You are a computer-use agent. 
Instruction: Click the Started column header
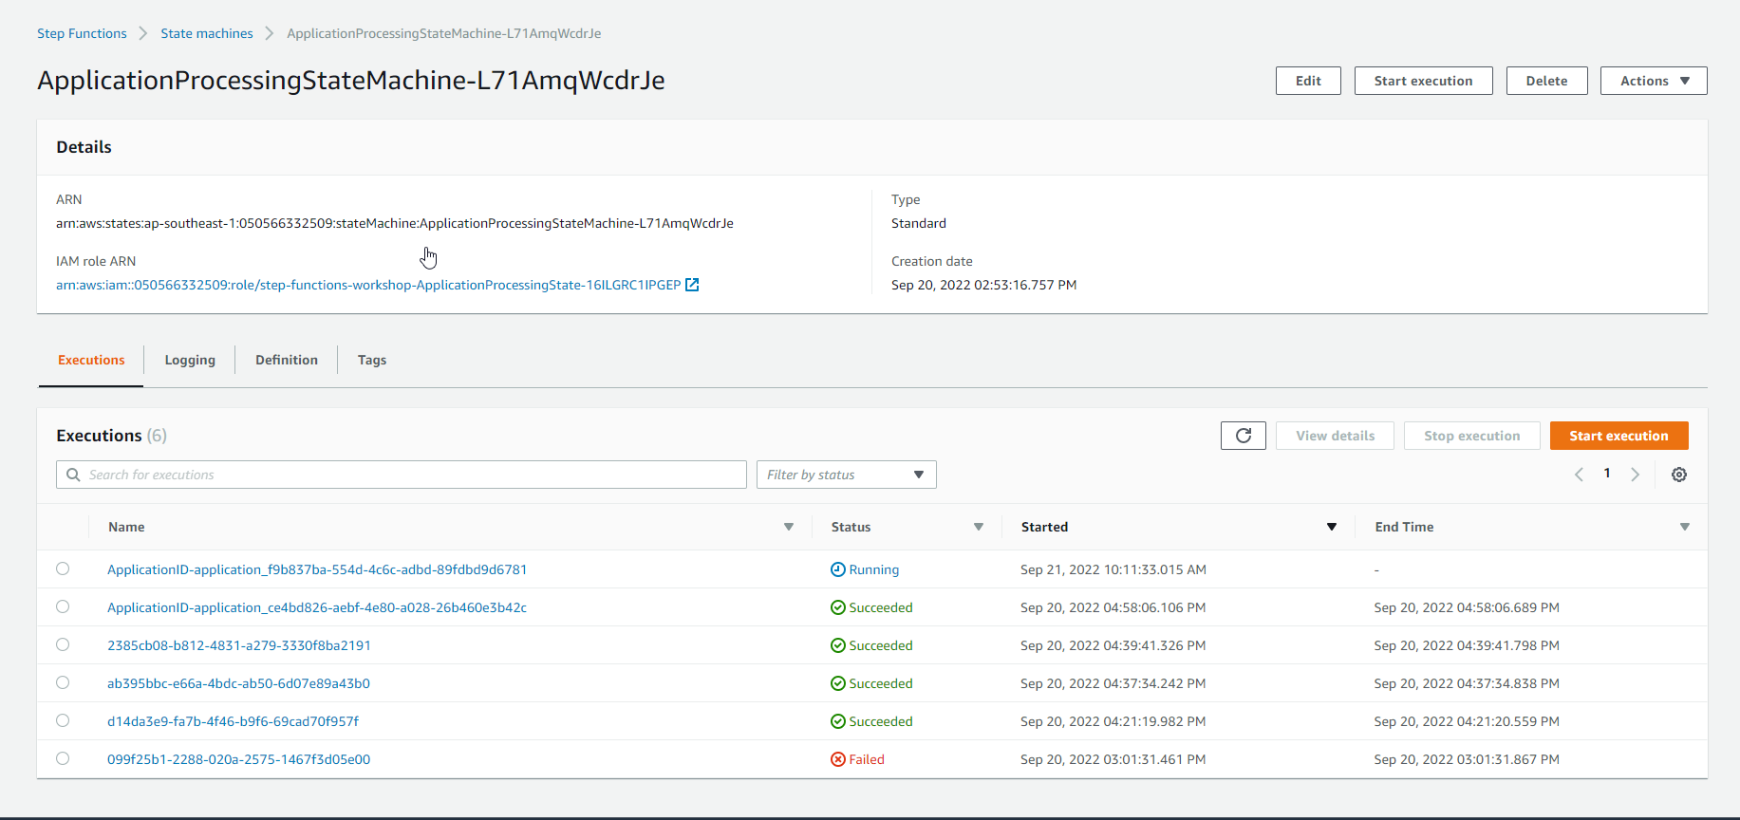pyautogui.click(x=1044, y=527)
